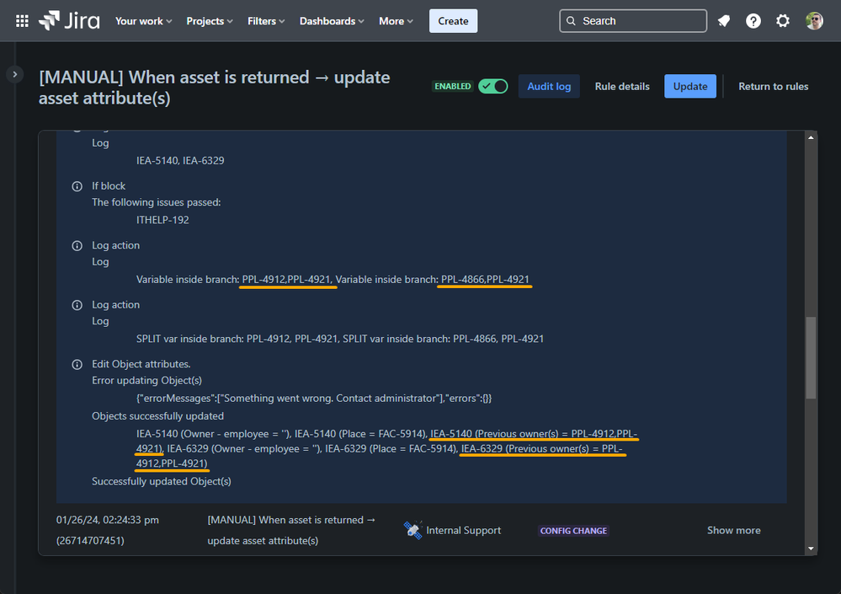Click the rule title heading
Image resolution: width=841 pixels, height=594 pixels.
tap(214, 88)
